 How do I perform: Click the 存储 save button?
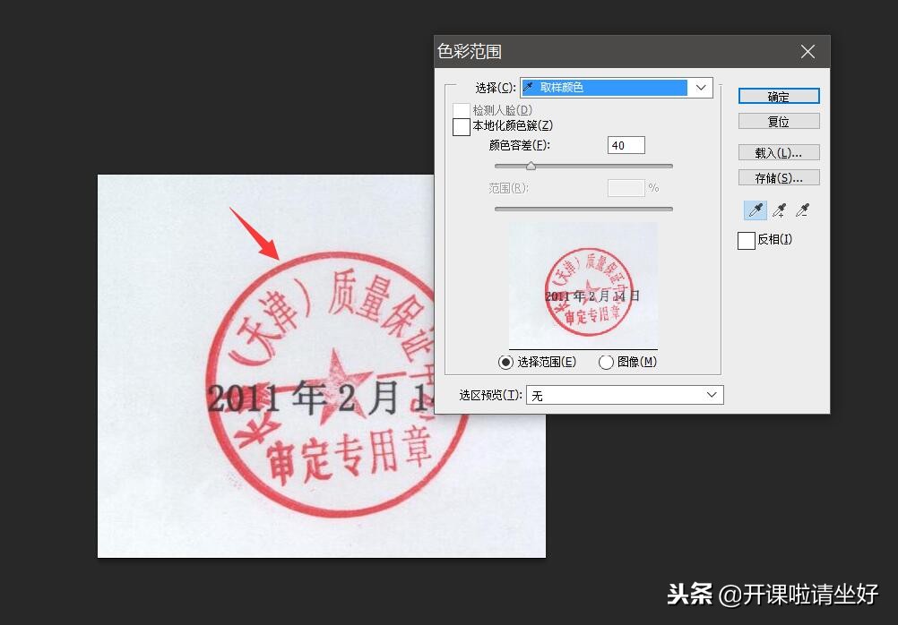click(778, 176)
